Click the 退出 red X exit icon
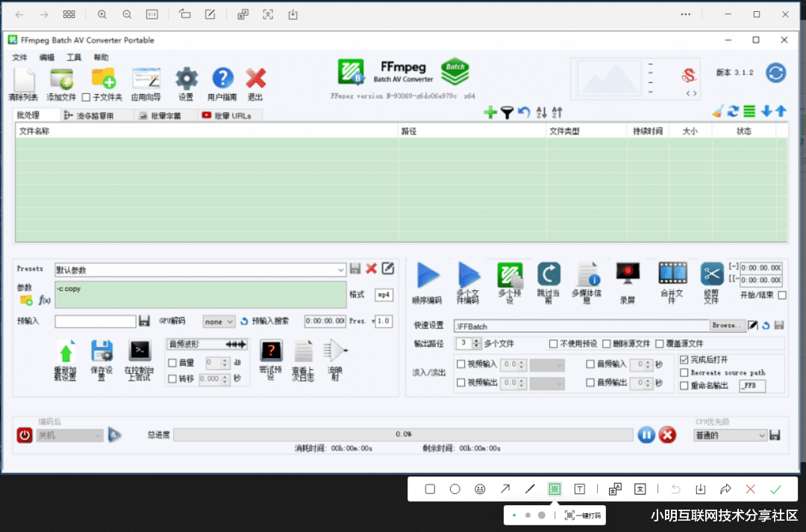 tap(255, 78)
